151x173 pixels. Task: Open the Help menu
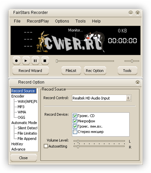point(96,21)
